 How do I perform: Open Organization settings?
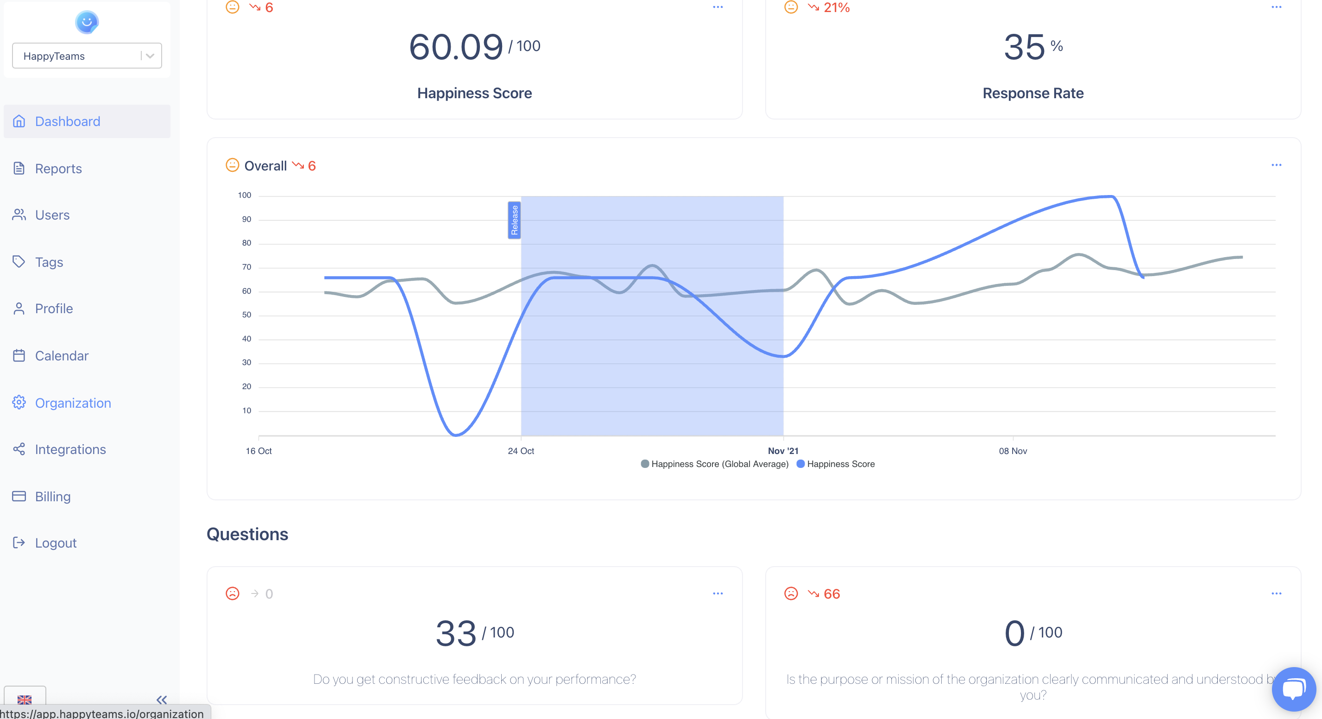tap(73, 403)
